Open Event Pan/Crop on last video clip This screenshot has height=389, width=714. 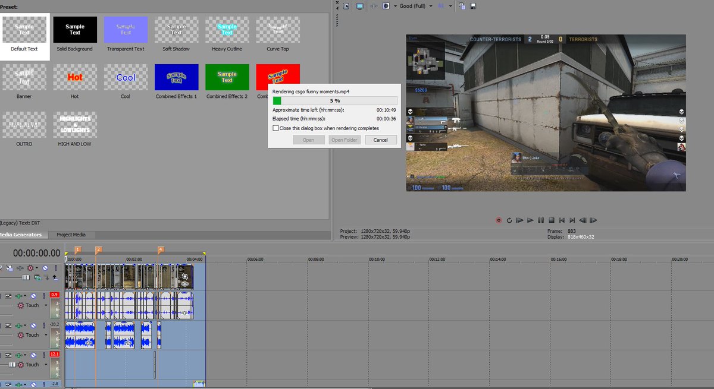185,277
